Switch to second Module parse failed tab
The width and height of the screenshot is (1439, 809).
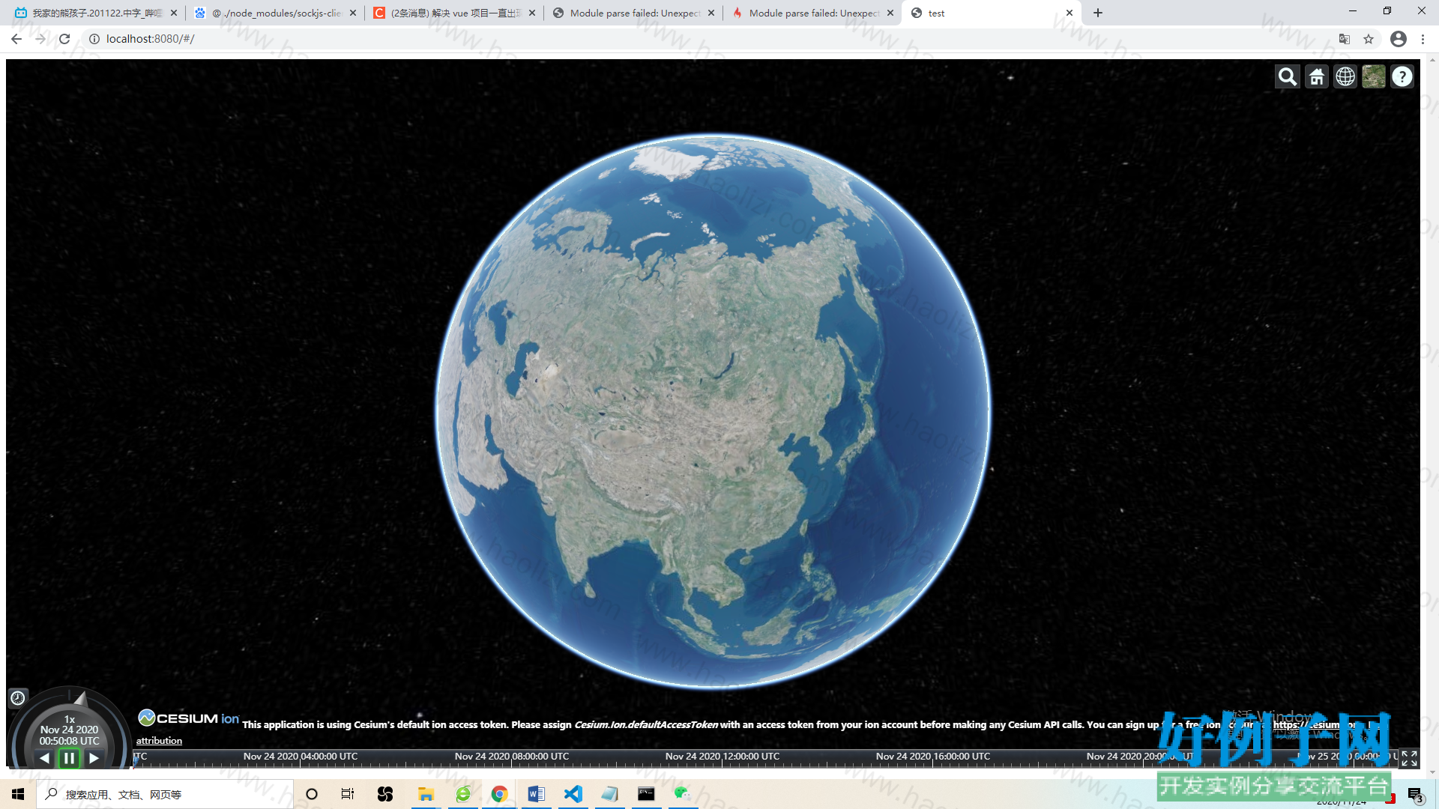click(812, 13)
